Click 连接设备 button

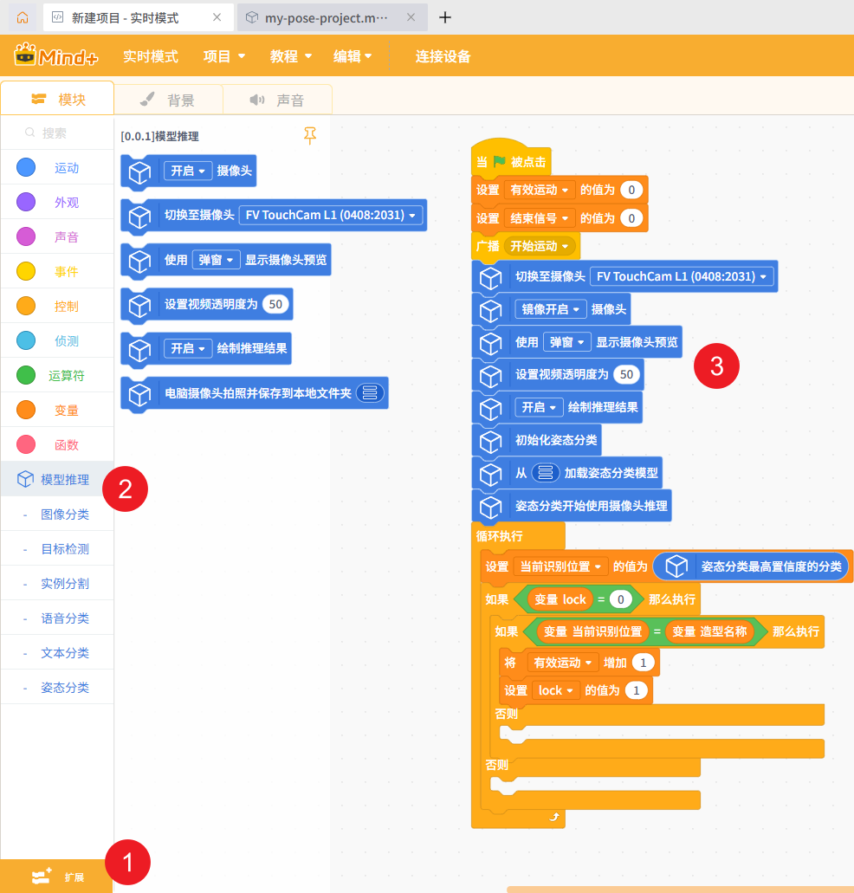(443, 56)
